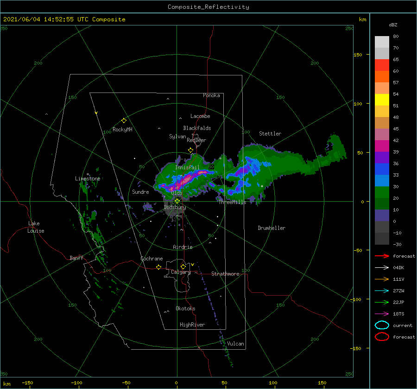Pick the magenta 39-42 dBZ swatch
Screen dimensions: 417x389
coord(382,146)
